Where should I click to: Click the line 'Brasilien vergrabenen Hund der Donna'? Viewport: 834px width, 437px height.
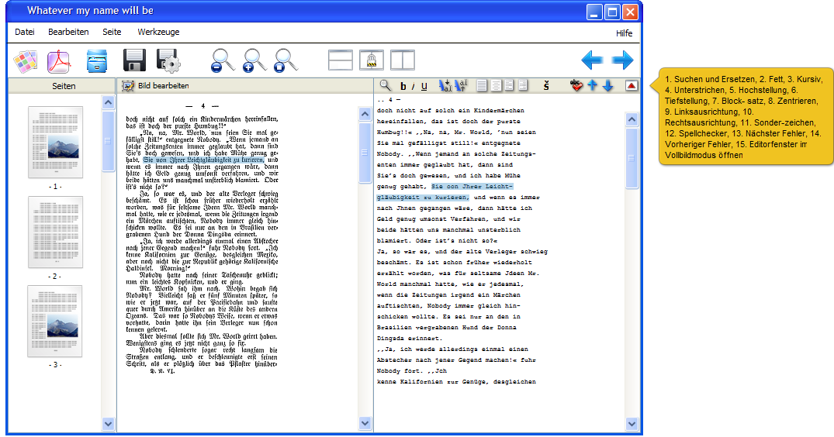pos(447,328)
